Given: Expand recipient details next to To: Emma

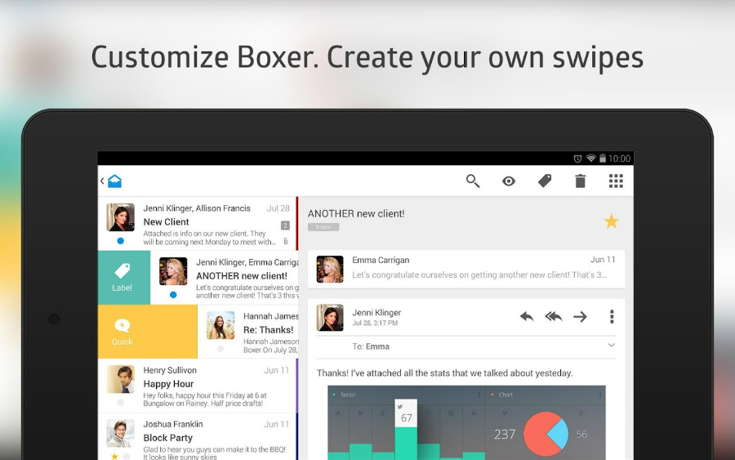Looking at the screenshot, I should (x=611, y=346).
